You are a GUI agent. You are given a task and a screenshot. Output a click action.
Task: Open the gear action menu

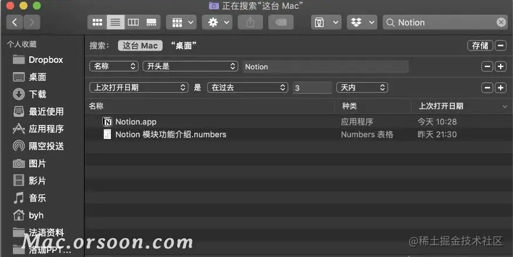[x=217, y=22]
